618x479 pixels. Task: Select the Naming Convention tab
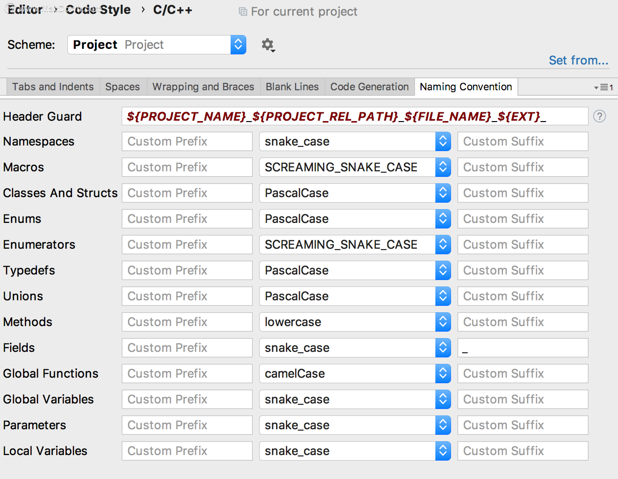pos(466,87)
